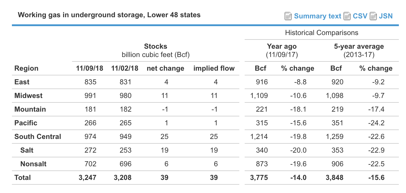Click the 11/09/18 column header

90,68
